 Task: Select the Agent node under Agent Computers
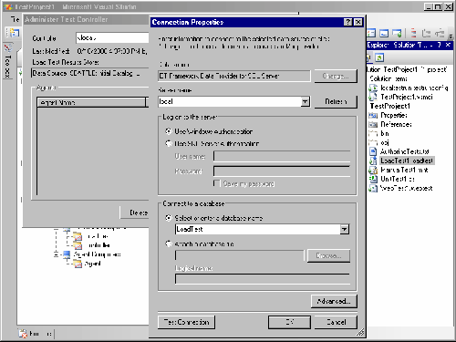tap(92, 264)
